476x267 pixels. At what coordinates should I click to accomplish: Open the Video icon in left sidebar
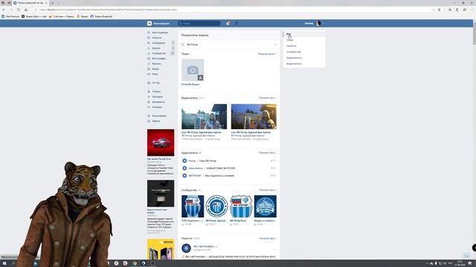tap(149, 69)
